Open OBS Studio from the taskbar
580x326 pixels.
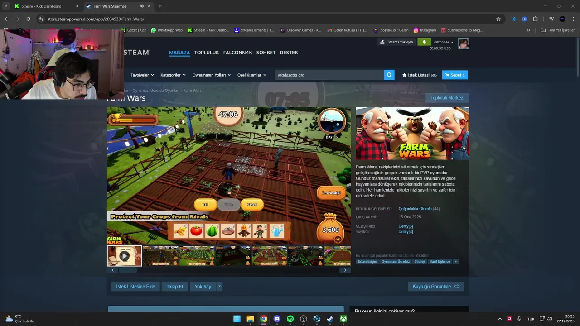[x=304, y=319]
